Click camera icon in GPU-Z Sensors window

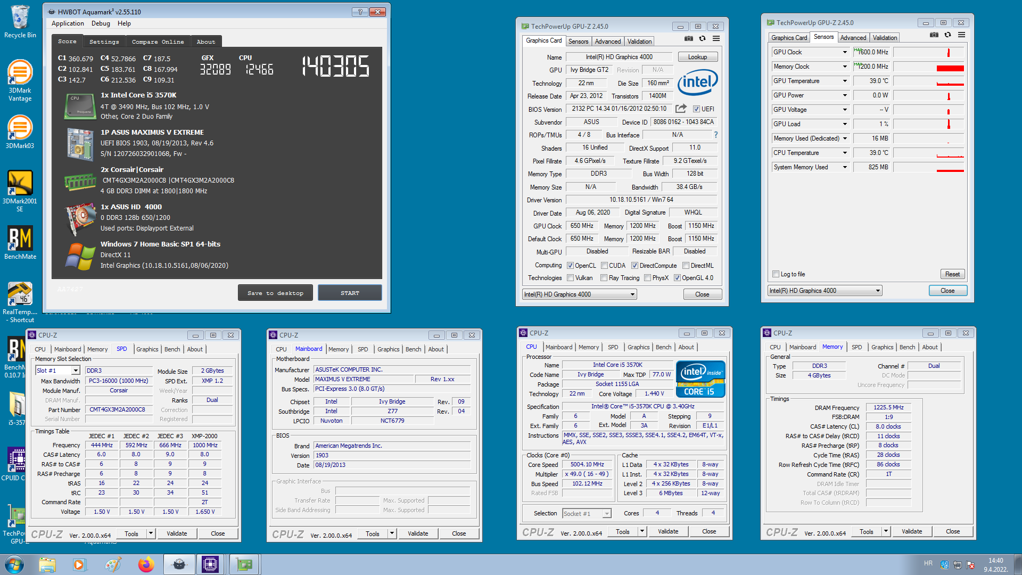click(934, 35)
